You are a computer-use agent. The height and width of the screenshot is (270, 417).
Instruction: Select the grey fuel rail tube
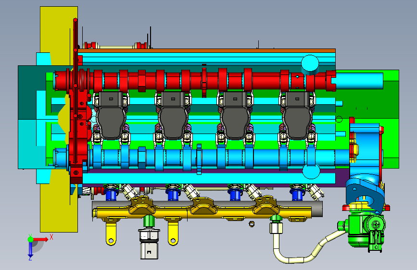point(318,209)
